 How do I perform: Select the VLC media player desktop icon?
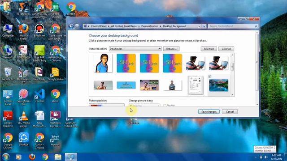click(23, 119)
